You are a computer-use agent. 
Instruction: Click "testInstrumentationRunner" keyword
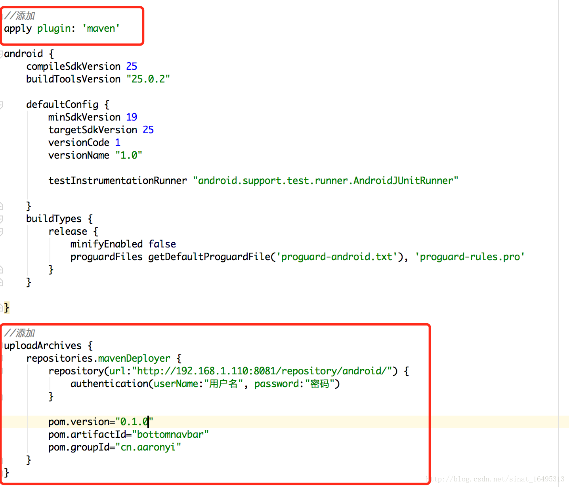(x=118, y=180)
